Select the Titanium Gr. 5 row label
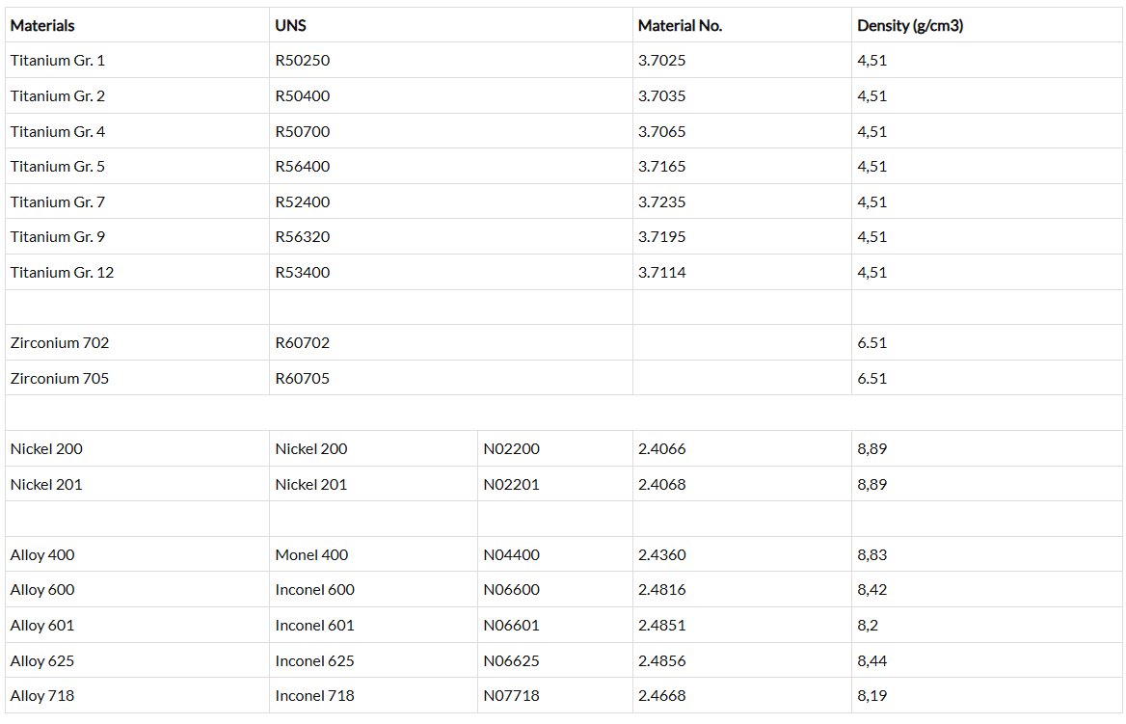1126x724 pixels. click(x=58, y=167)
